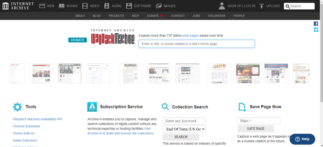Image resolution: width=323 pixels, height=147 pixels.
Task: Click the 'web pages' hyperlink
Action: click(x=191, y=36)
